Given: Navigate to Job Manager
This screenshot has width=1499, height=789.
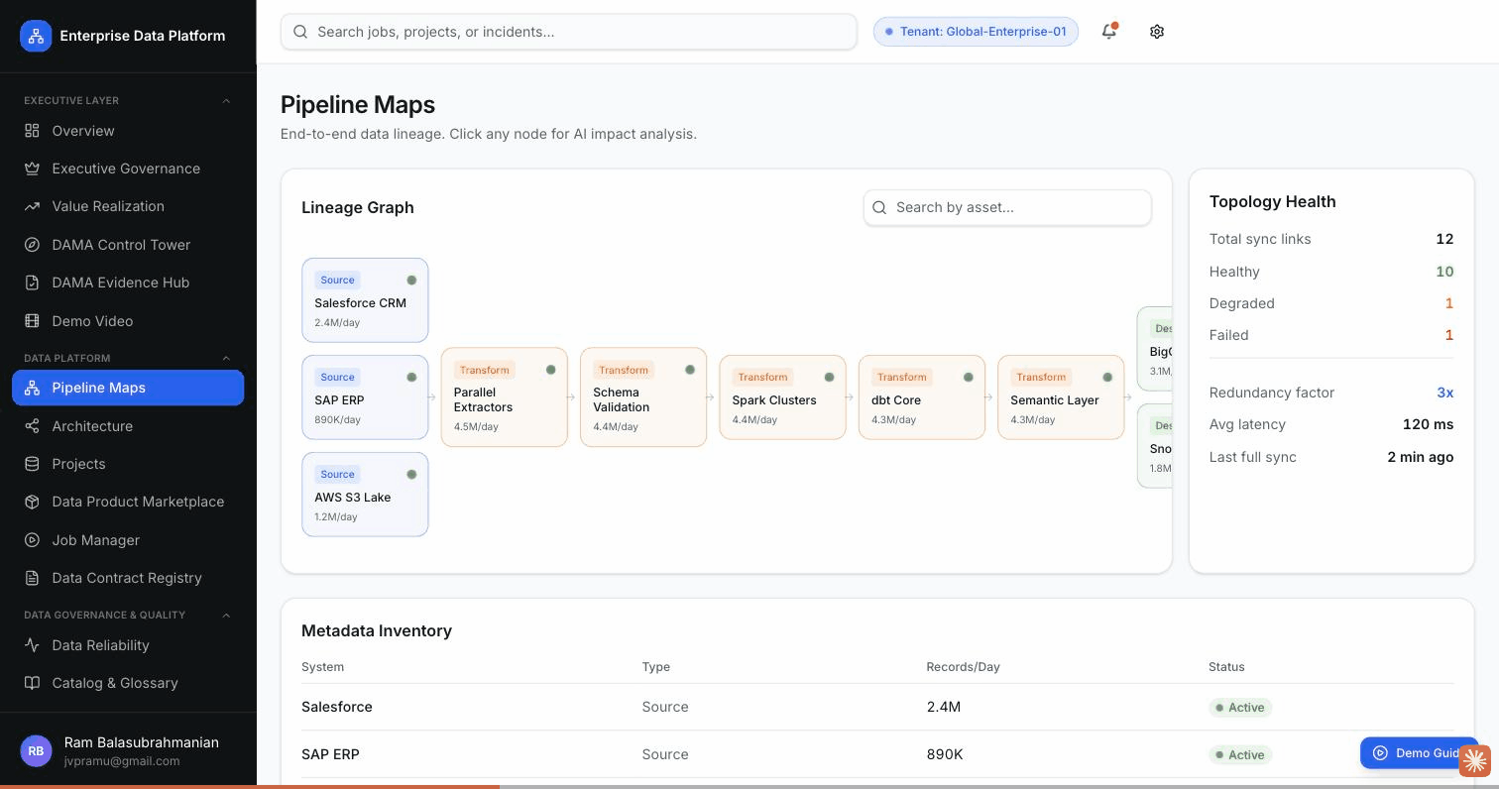Looking at the screenshot, I should [128, 540].
